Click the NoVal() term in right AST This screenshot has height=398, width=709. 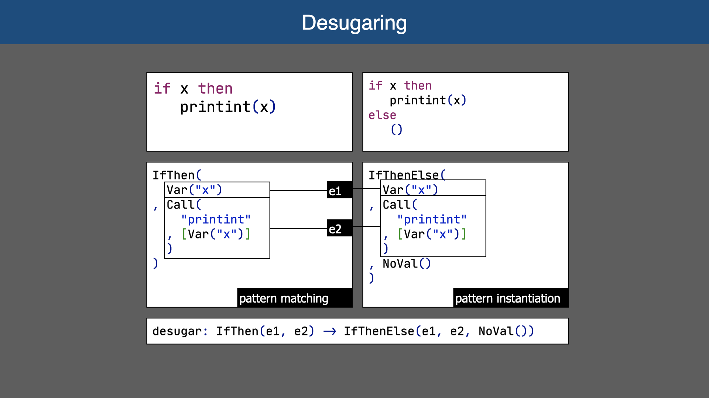407,264
